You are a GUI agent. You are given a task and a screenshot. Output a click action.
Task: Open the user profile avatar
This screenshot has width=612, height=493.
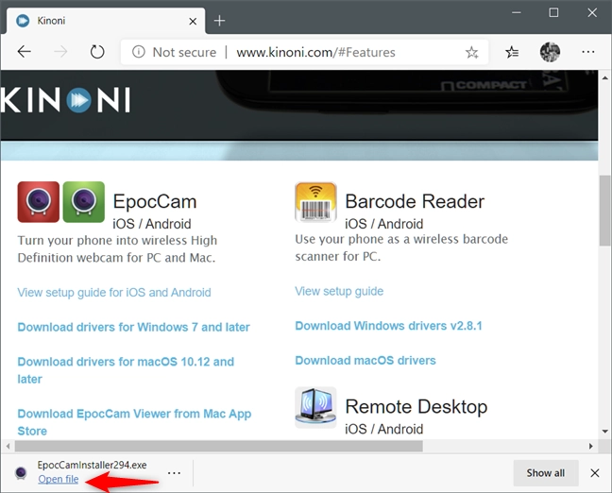tap(550, 52)
